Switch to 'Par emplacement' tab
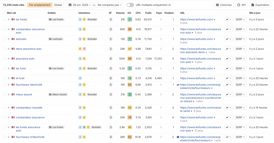274x143 pixels. 40,5
